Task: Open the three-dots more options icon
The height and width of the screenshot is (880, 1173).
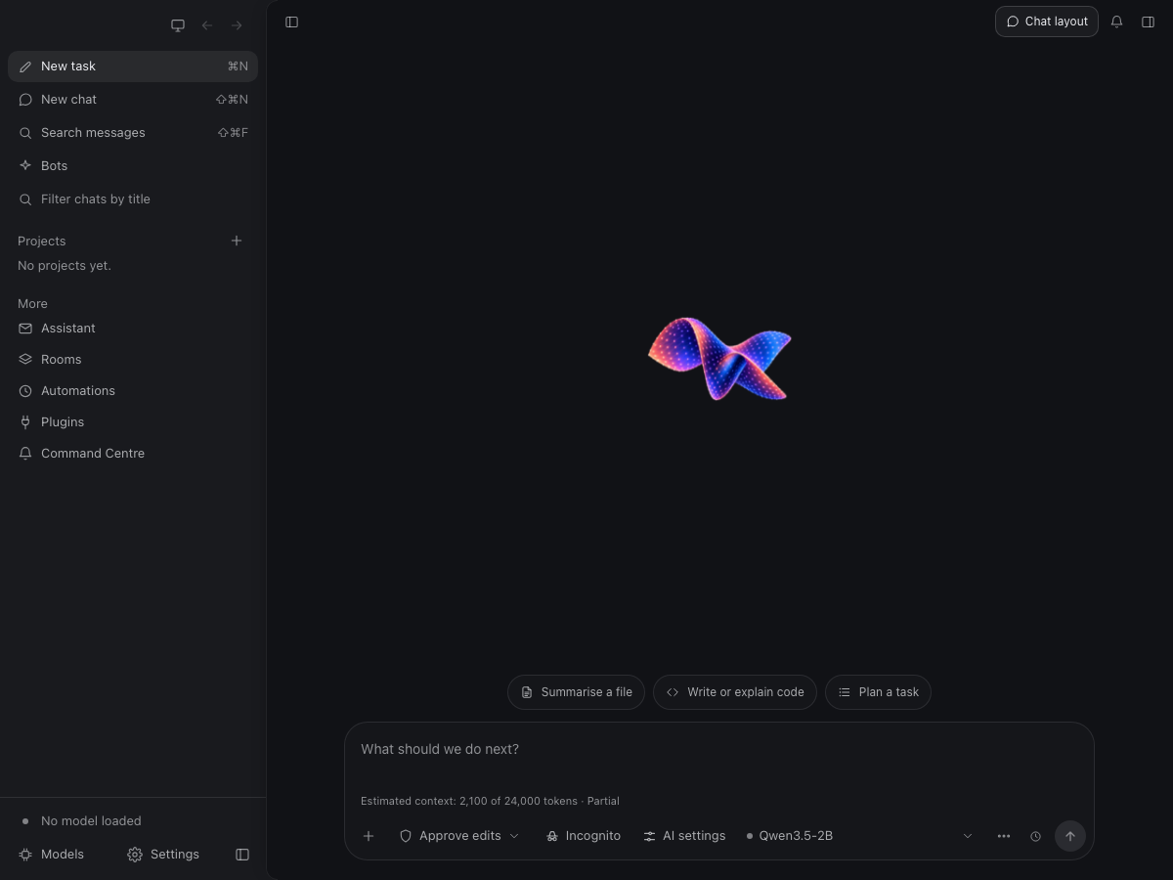Action: coord(1004,836)
